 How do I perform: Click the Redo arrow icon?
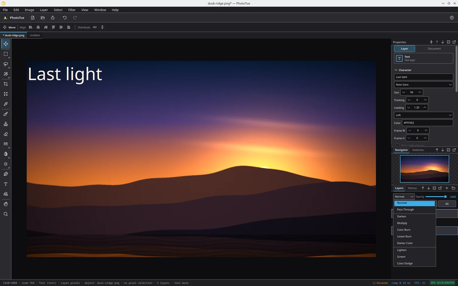click(75, 18)
